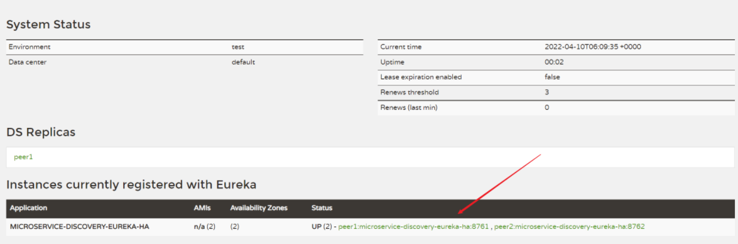The width and height of the screenshot is (738, 244).
Task: Click the Status column header
Action: pos(322,208)
